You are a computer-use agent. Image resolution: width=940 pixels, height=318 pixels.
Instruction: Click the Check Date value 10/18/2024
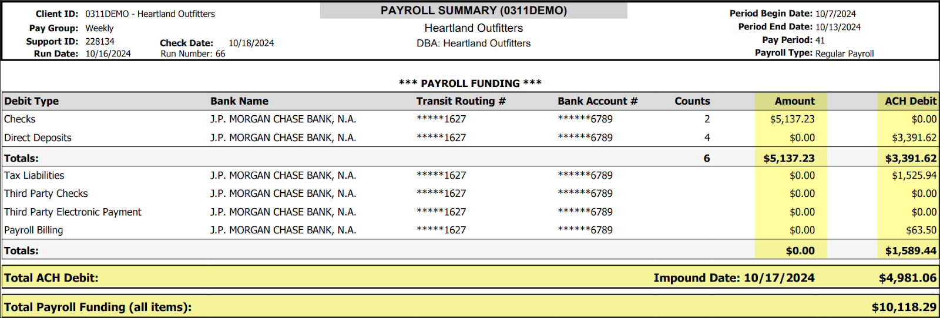[x=251, y=43]
